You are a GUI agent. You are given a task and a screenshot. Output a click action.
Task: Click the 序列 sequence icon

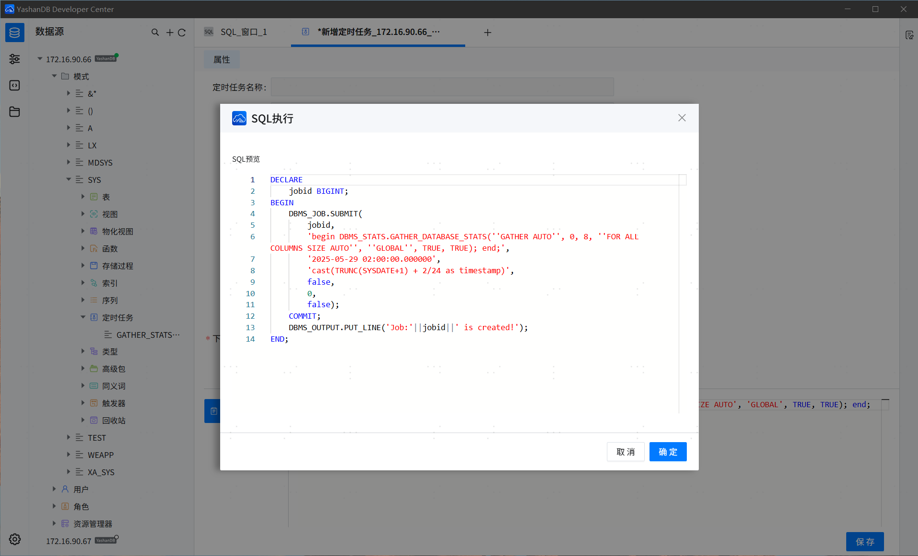(94, 300)
